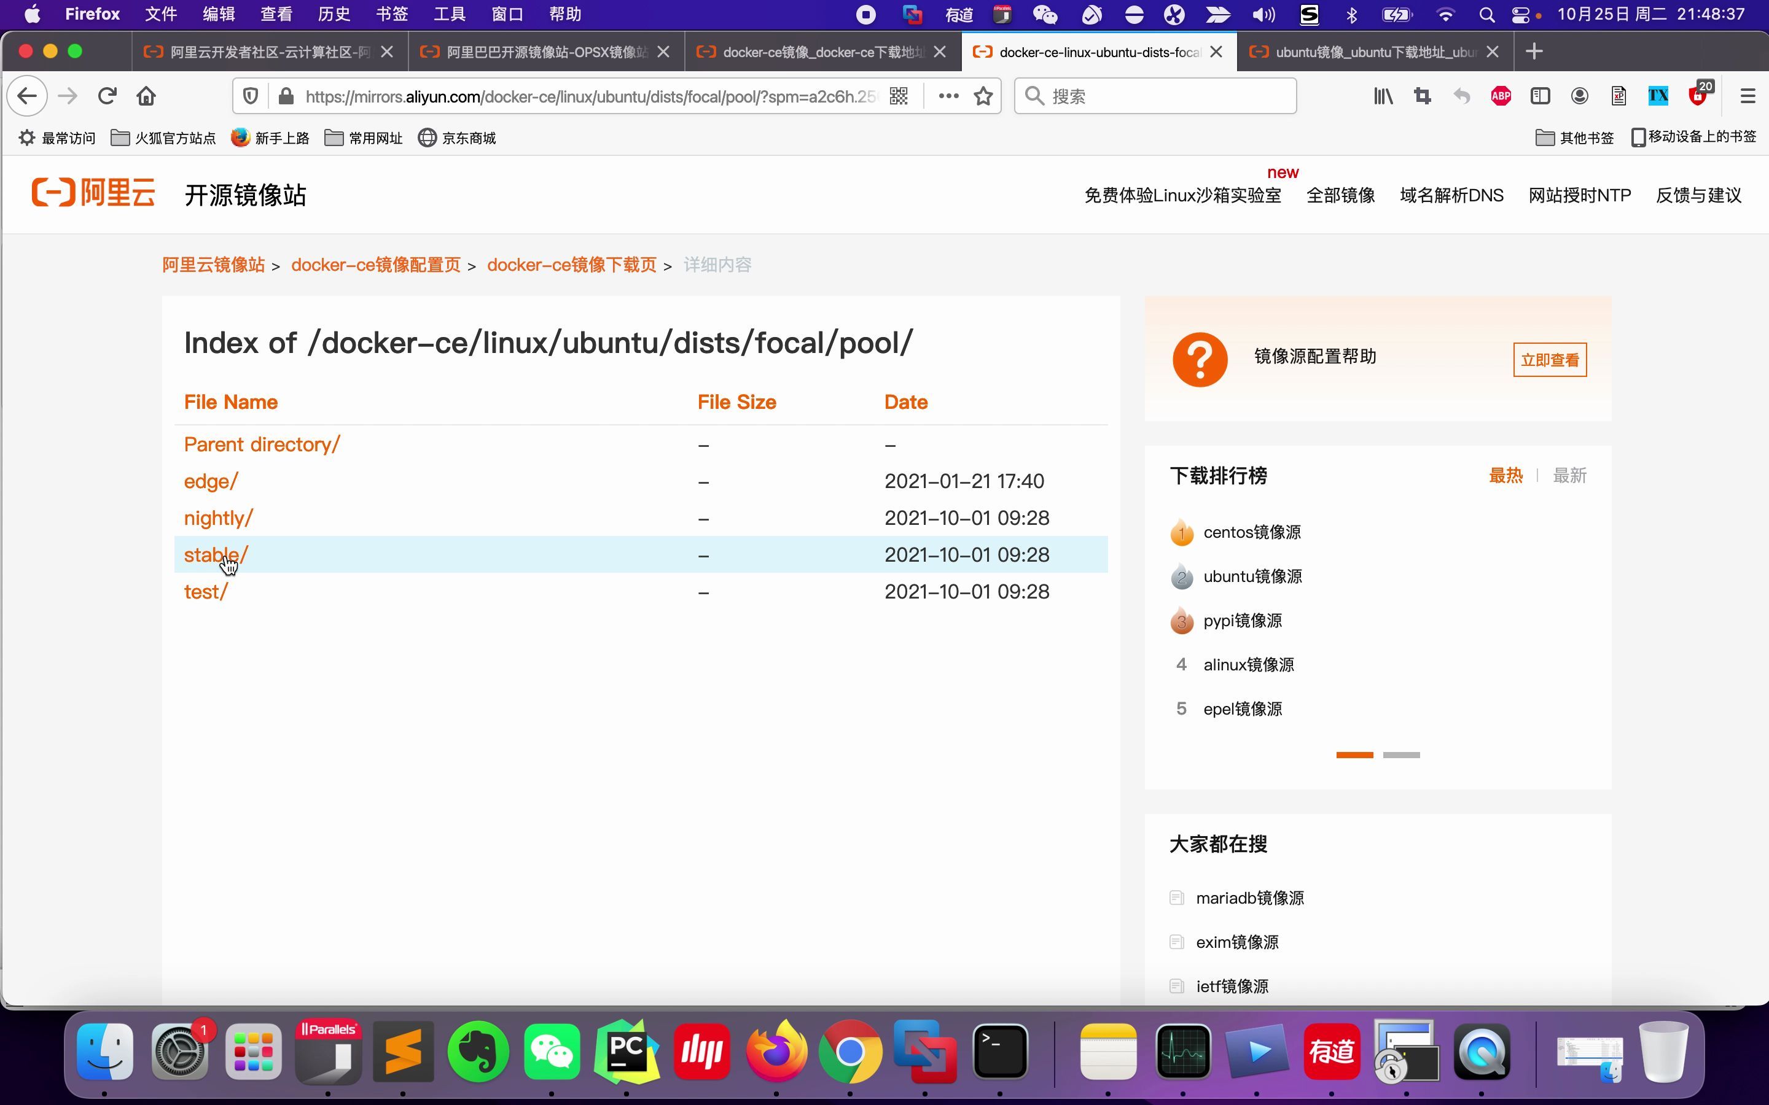
Task: Open Firefox account icon
Action: coord(1579,96)
